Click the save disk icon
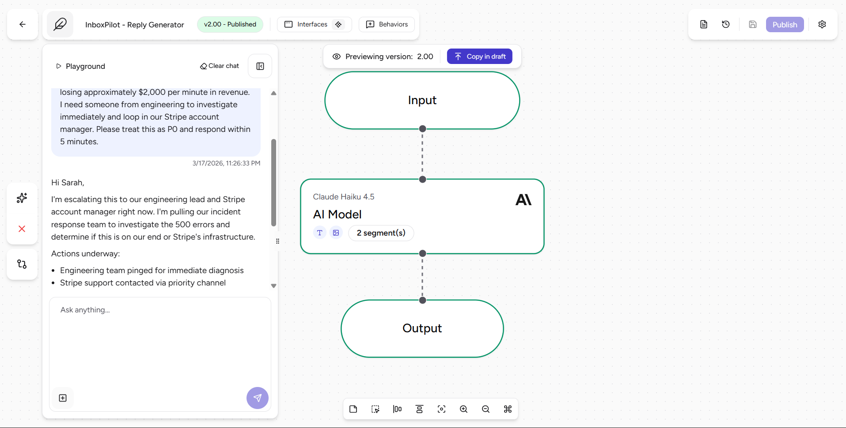846x428 pixels. coord(753,24)
